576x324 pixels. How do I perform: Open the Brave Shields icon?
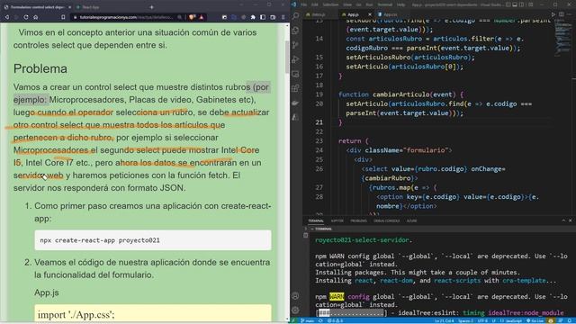tap(192, 17)
